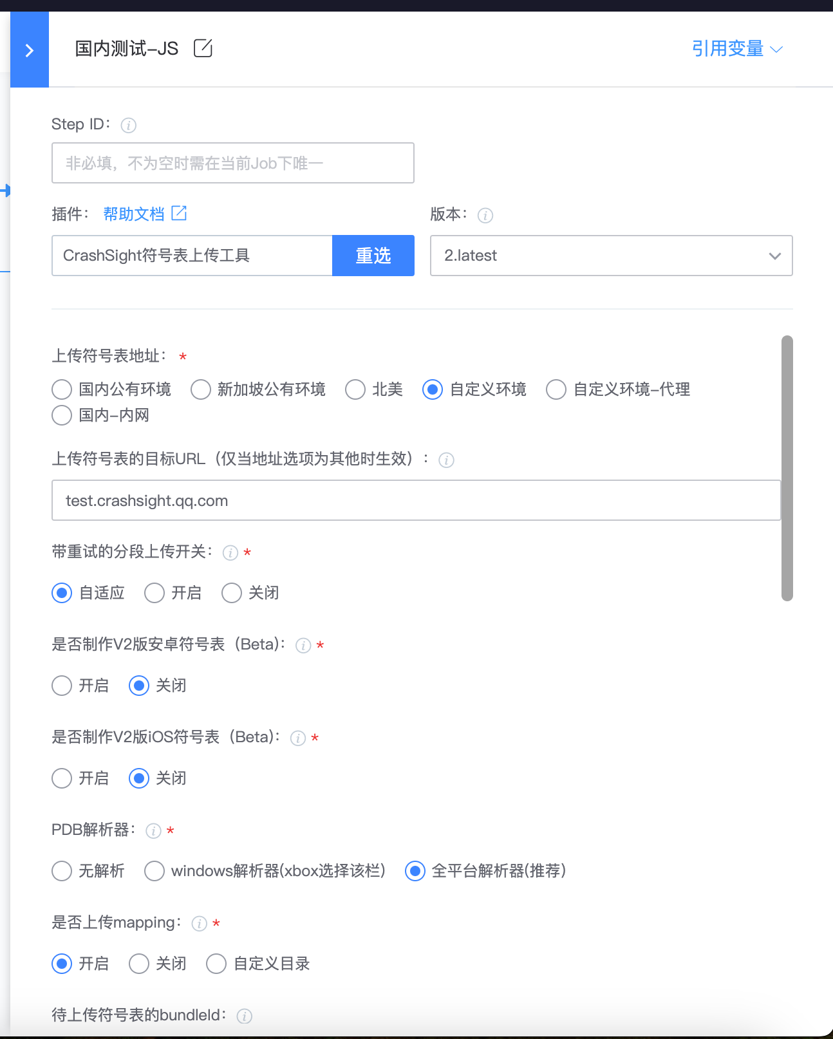Choose windows解析器 for PDB parser
The height and width of the screenshot is (1039, 833).
[x=154, y=871]
